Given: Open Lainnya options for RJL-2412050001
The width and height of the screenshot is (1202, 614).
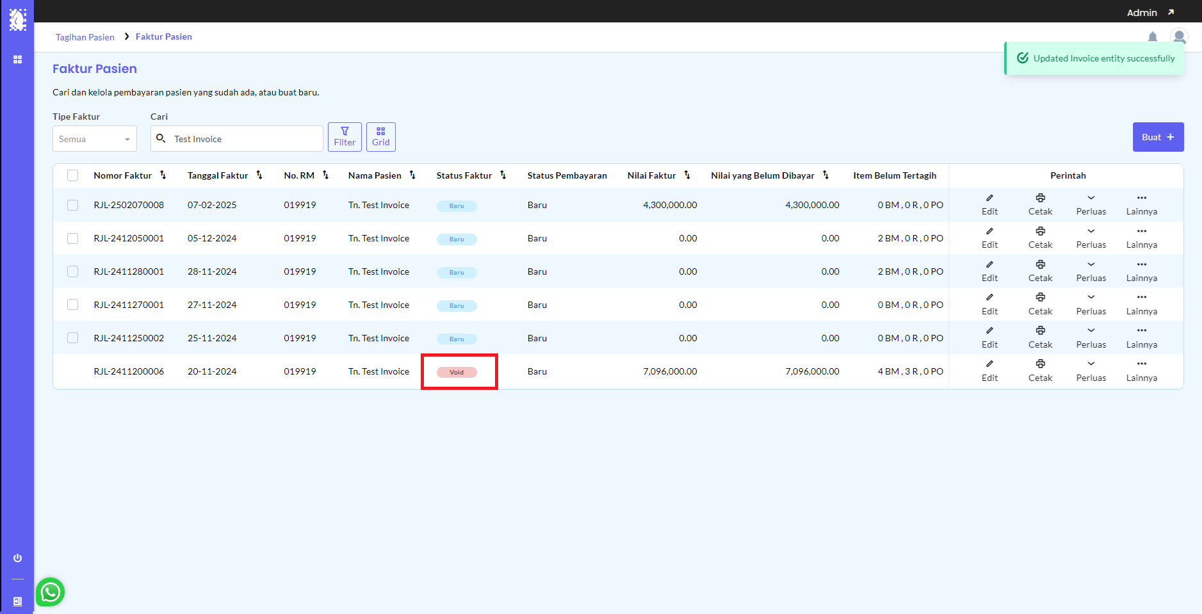Looking at the screenshot, I should tap(1142, 238).
